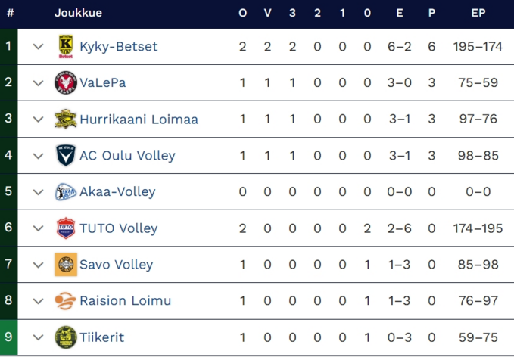
Task: Click the Kyky-Betset team logo
Action: [x=66, y=47]
